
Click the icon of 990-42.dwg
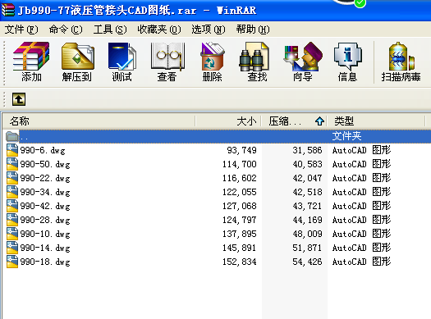tap(12, 206)
